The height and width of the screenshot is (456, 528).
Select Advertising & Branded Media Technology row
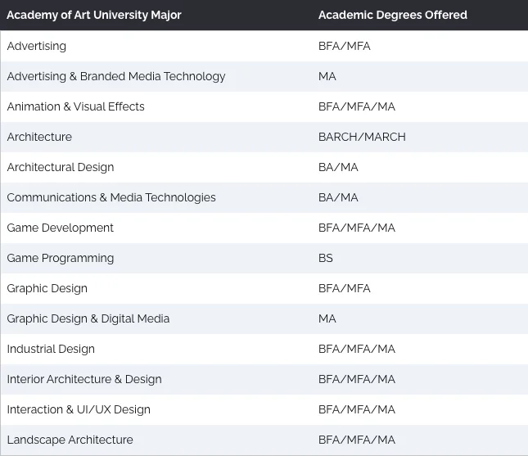tap(115, 76)
